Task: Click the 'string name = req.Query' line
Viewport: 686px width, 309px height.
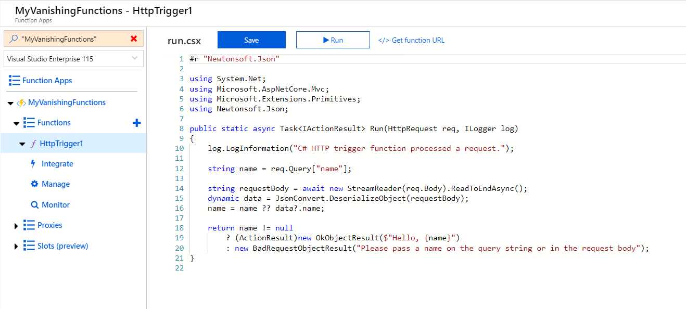Action: pyautogui.click(x=280, y=169)
